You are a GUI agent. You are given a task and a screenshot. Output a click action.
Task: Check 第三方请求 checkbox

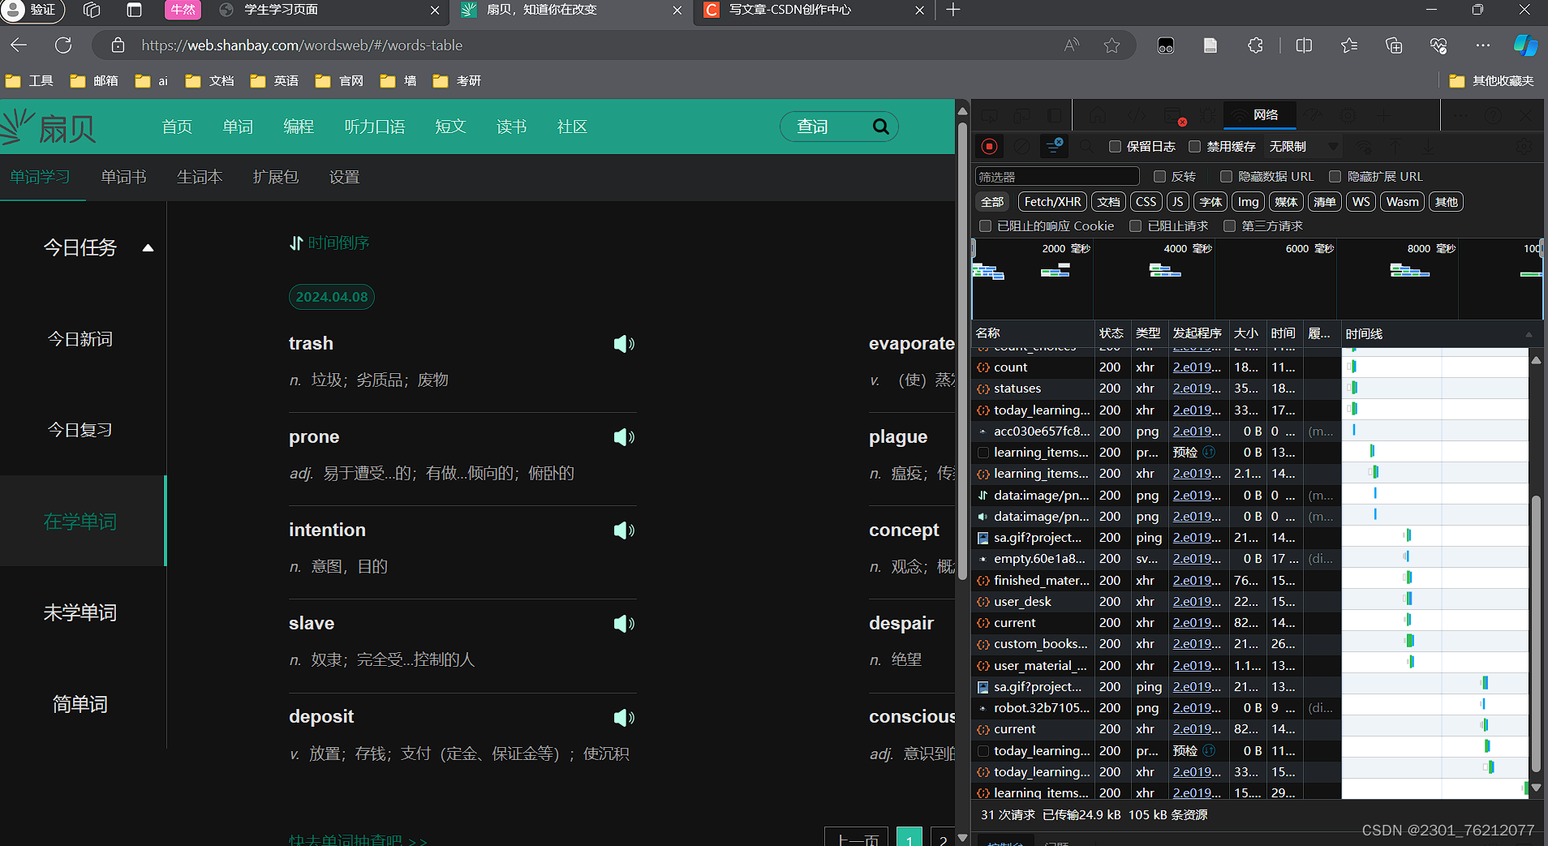(x=1229, y=225)
